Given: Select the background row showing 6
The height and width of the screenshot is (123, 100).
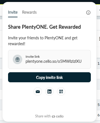Looking at the screenshot, I should pos(98,115).
